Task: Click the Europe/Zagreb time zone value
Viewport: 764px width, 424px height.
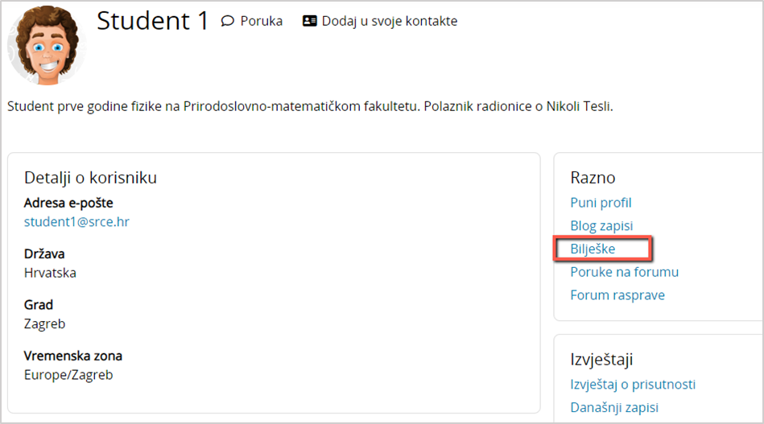Action: click(x=68, y=375)
